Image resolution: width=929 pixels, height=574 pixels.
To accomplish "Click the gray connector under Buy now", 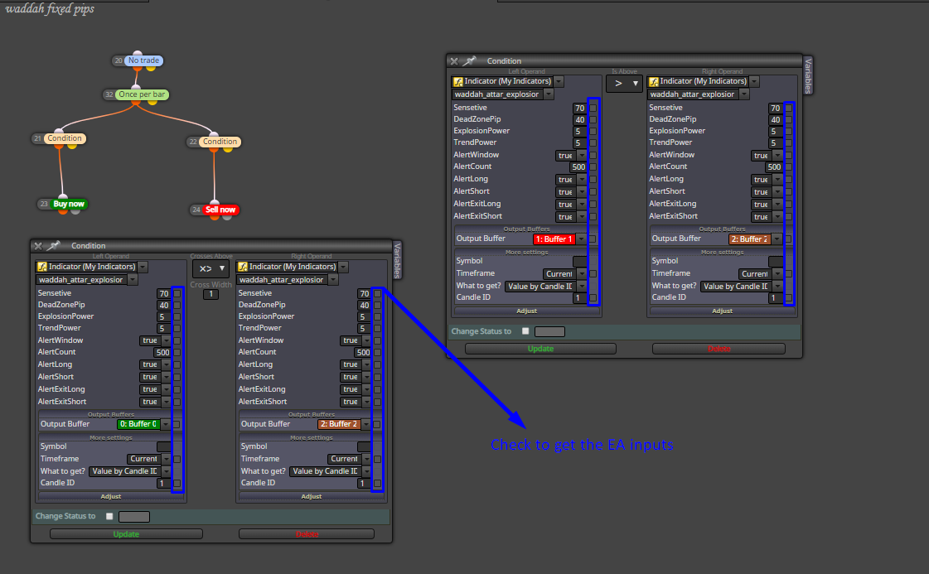I will coord(75,211).
